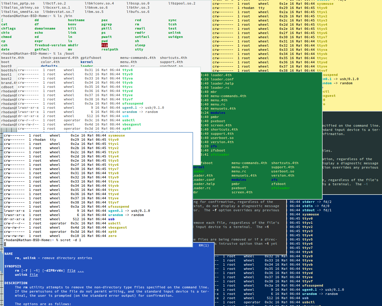Click the scrot -d 1 command line

click(70, 240)
